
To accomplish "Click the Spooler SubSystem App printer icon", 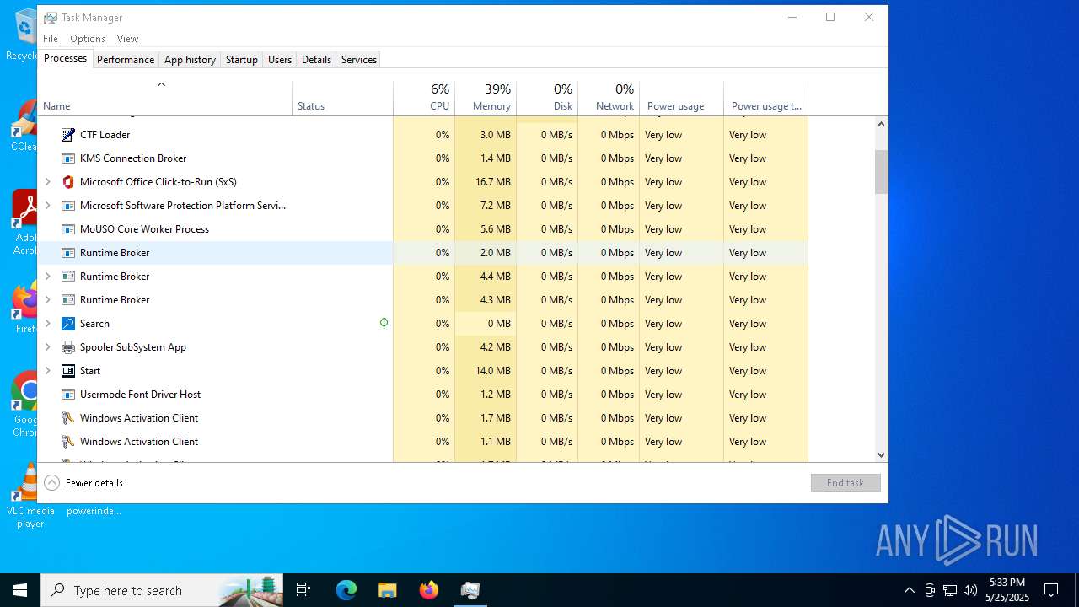I will click(x=68, y=347).
